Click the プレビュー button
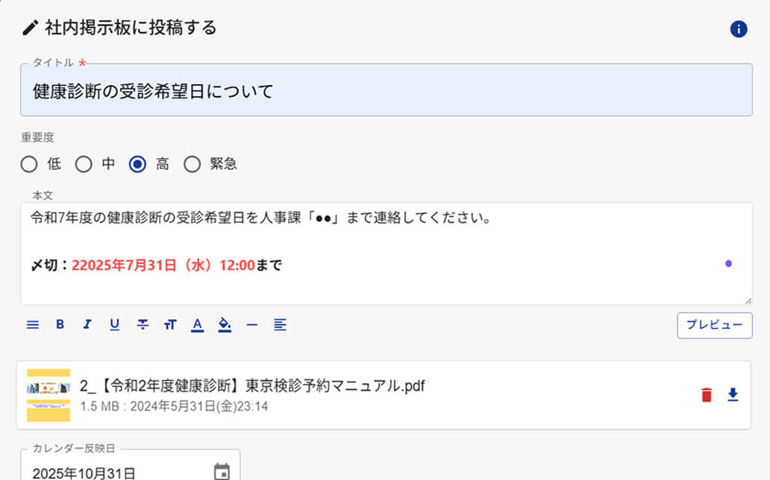The image size is (770, 480). point(714,326)
